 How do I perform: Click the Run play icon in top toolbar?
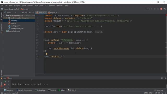click(x=151, y=9)
